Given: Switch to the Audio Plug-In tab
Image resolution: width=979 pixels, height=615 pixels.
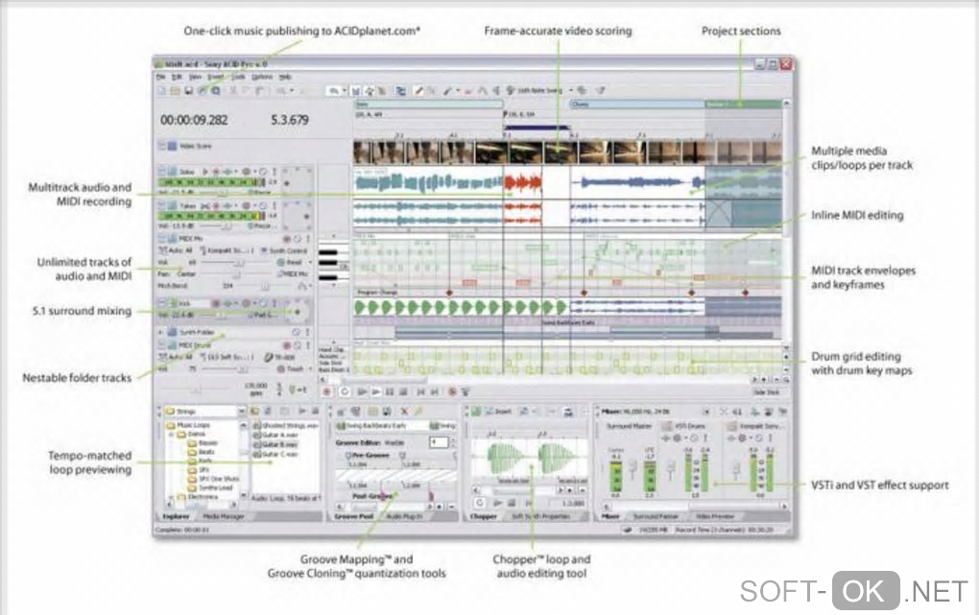Looking at the screenshot, I should 404,517.
